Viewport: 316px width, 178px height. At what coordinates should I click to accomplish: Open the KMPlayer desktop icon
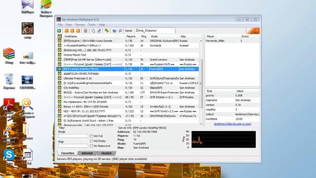click(28, 6)
